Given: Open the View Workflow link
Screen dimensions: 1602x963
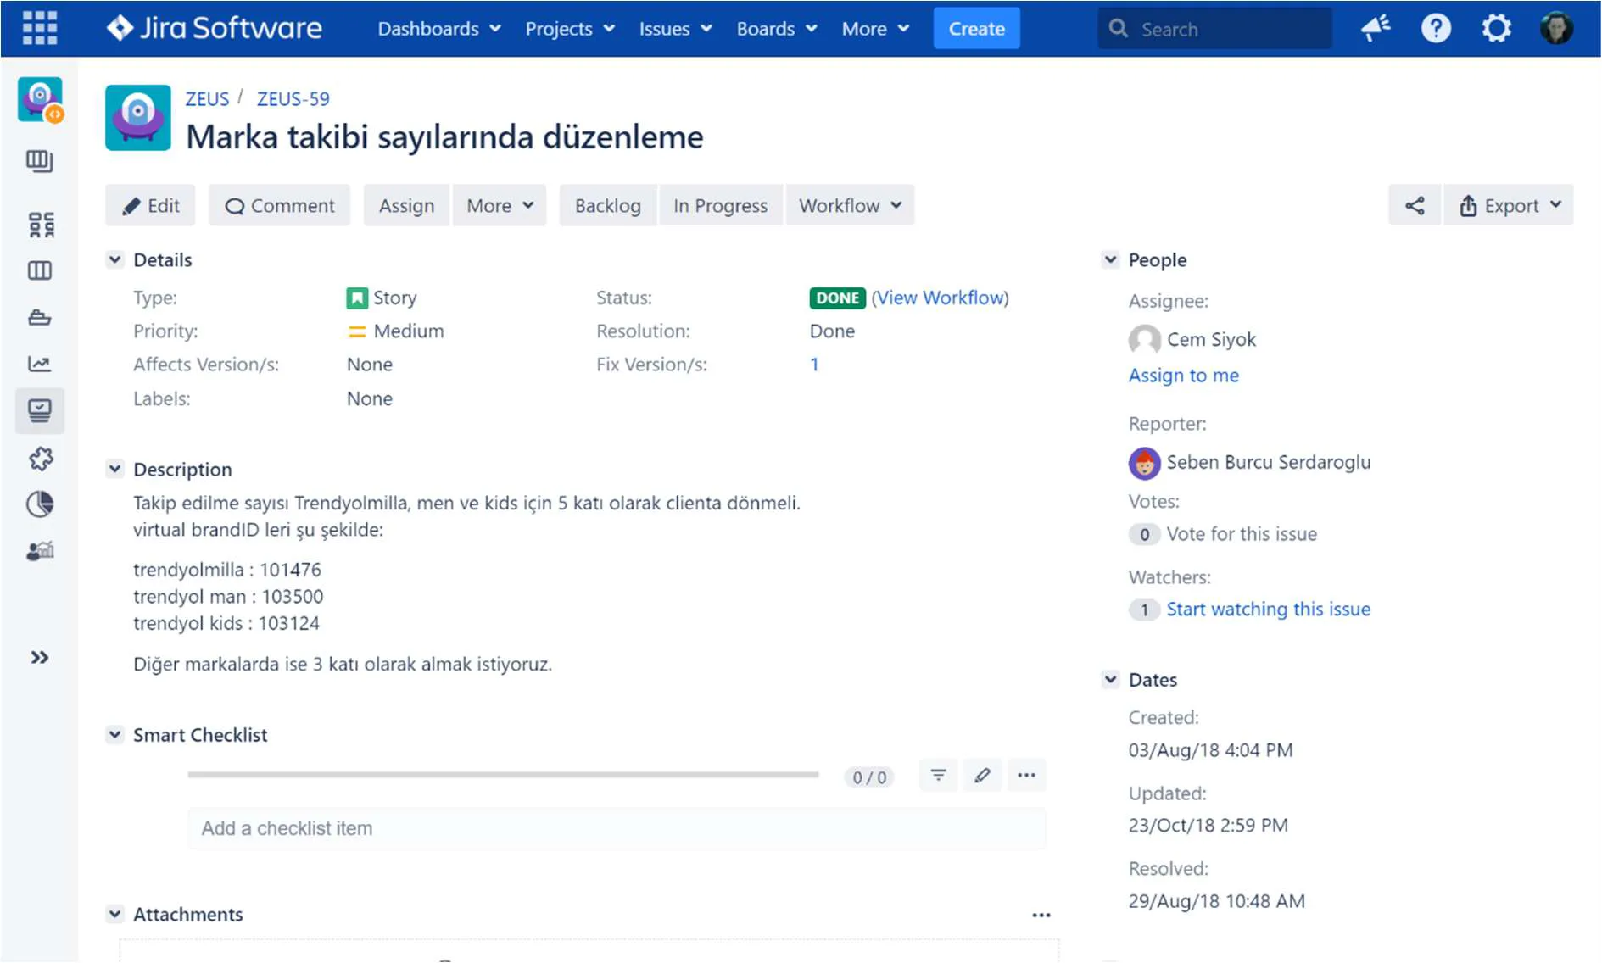Looking at the screenshot, I should coord(941,298).
